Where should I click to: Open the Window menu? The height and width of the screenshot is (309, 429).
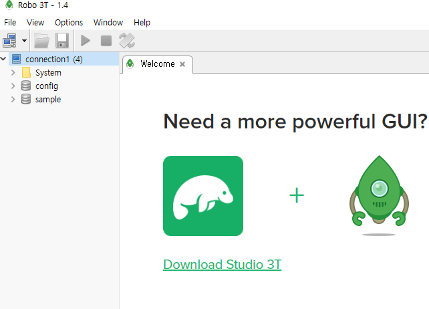point(108,23)
